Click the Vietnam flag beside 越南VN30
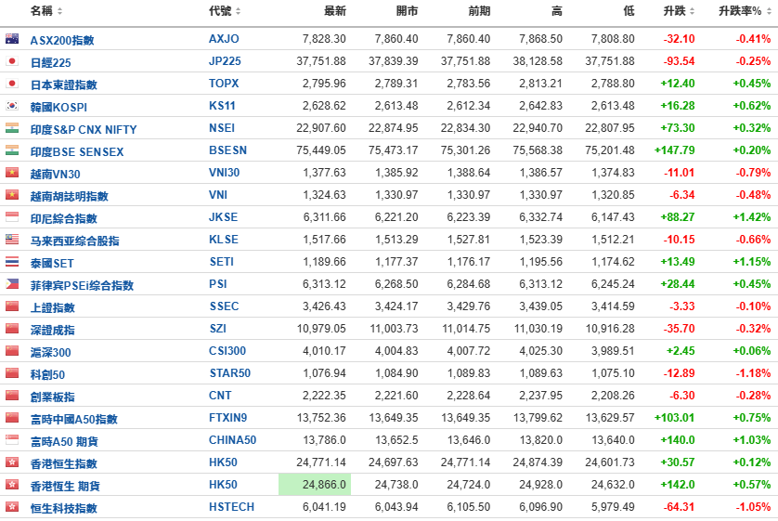 point(12,173)
